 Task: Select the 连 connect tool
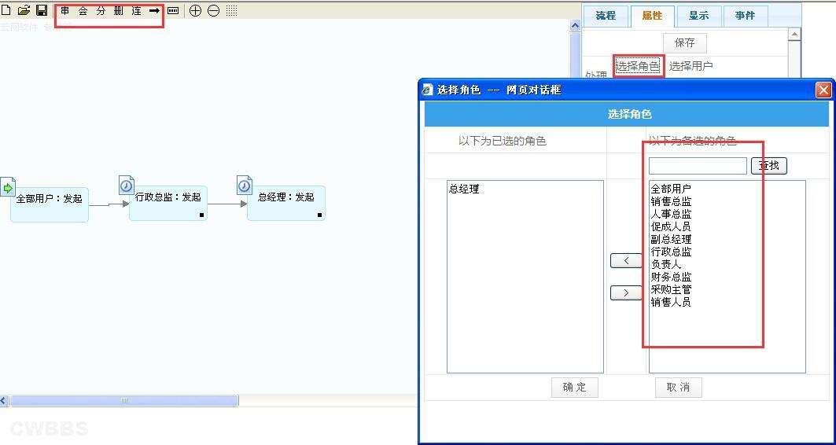click(x=137, y=11)
